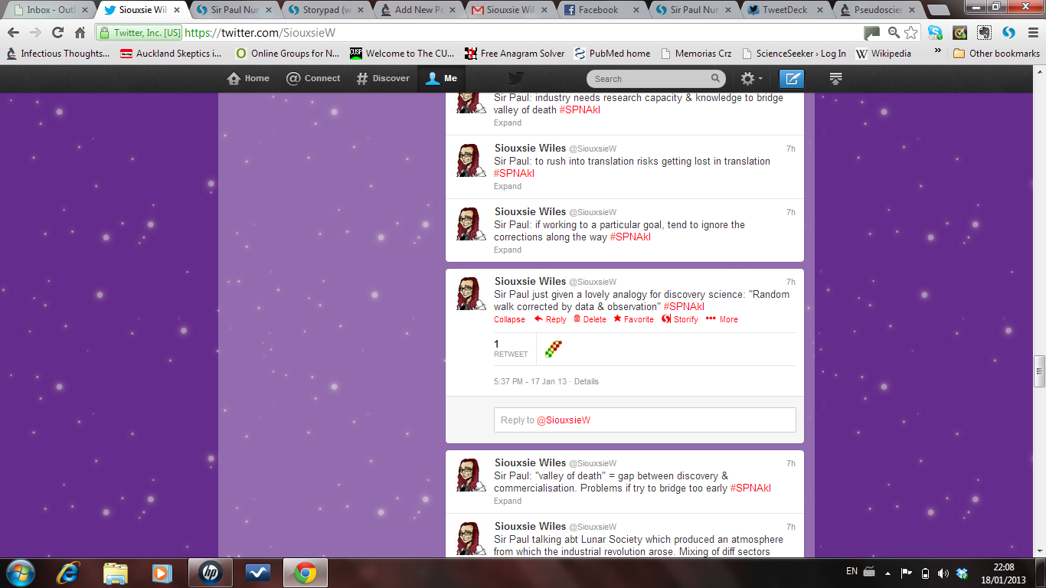Bookmark this page with the star icon
This screenshot has width=1046, height=588.
910,33
